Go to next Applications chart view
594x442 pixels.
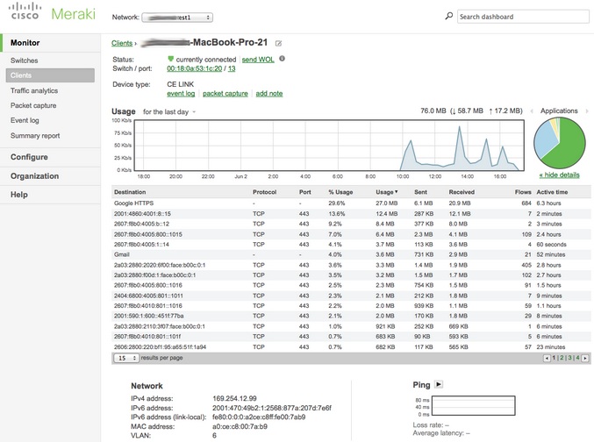tap(585, 111)
